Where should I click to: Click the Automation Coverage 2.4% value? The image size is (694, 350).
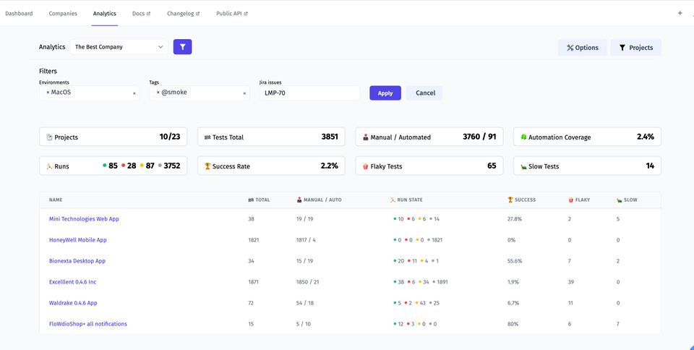pos(646,137)
